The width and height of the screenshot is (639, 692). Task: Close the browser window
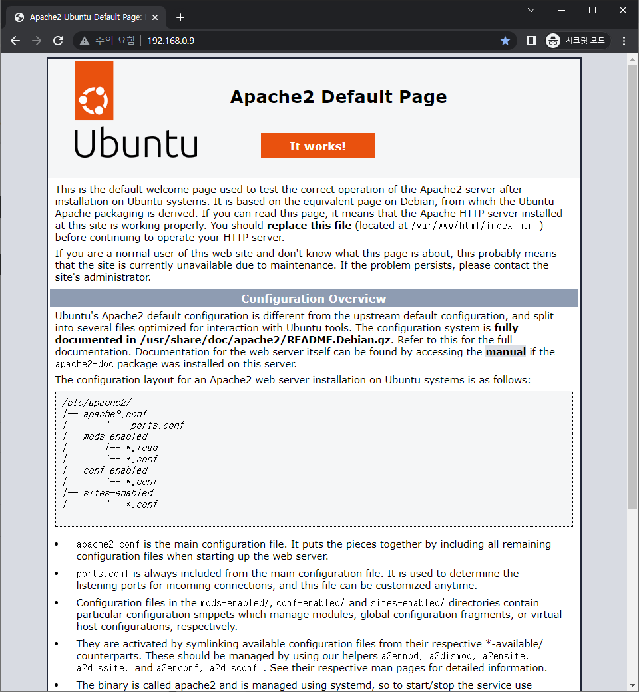pyautogui.click(x=622, y=10)
